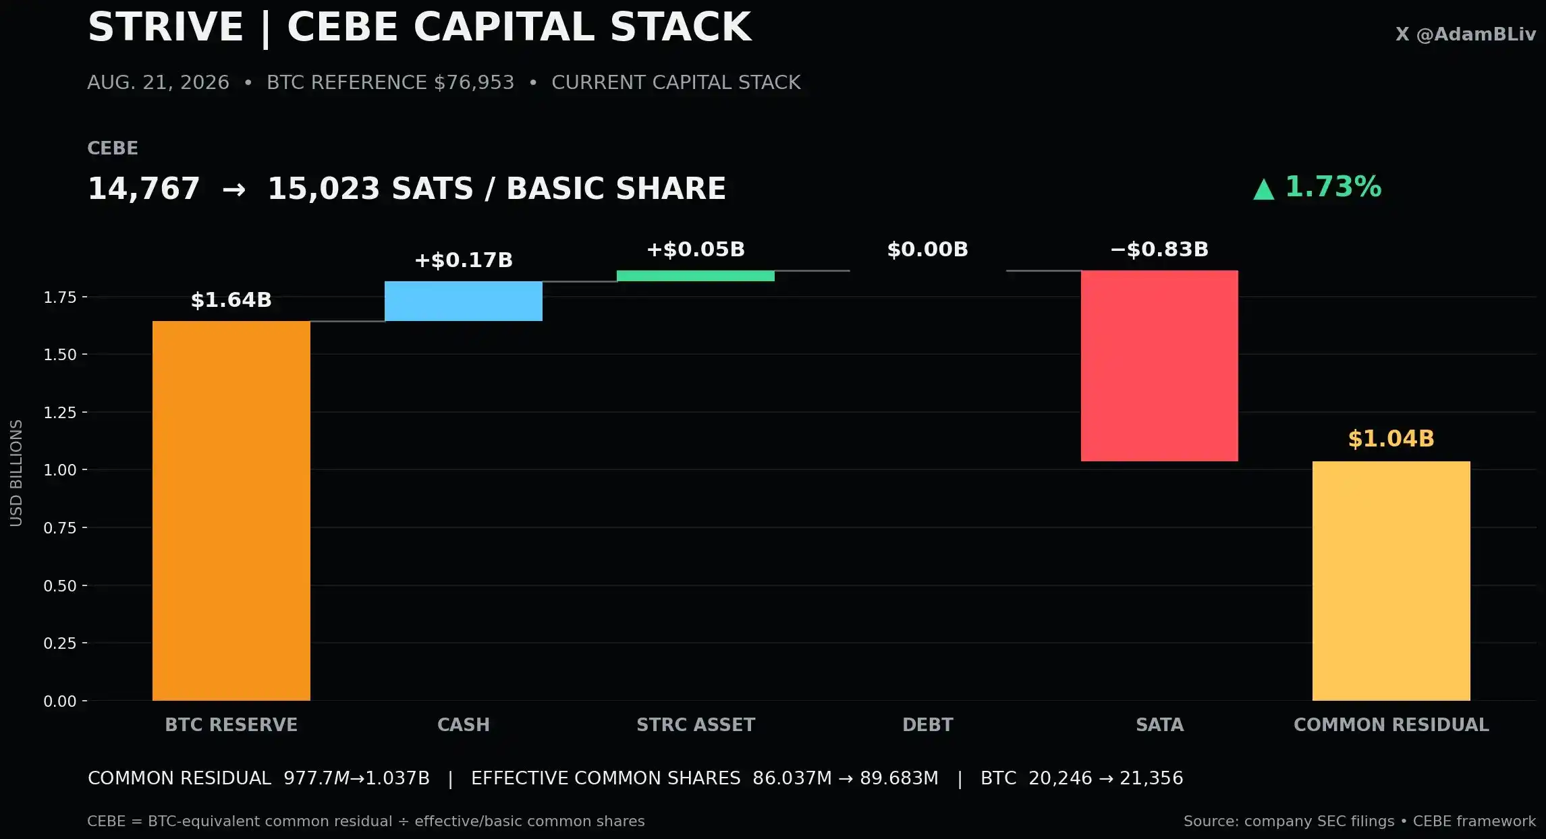Click the +$0.17B label above Cash
Viewport: 1546px width, 839px height.
pos(464,260)
